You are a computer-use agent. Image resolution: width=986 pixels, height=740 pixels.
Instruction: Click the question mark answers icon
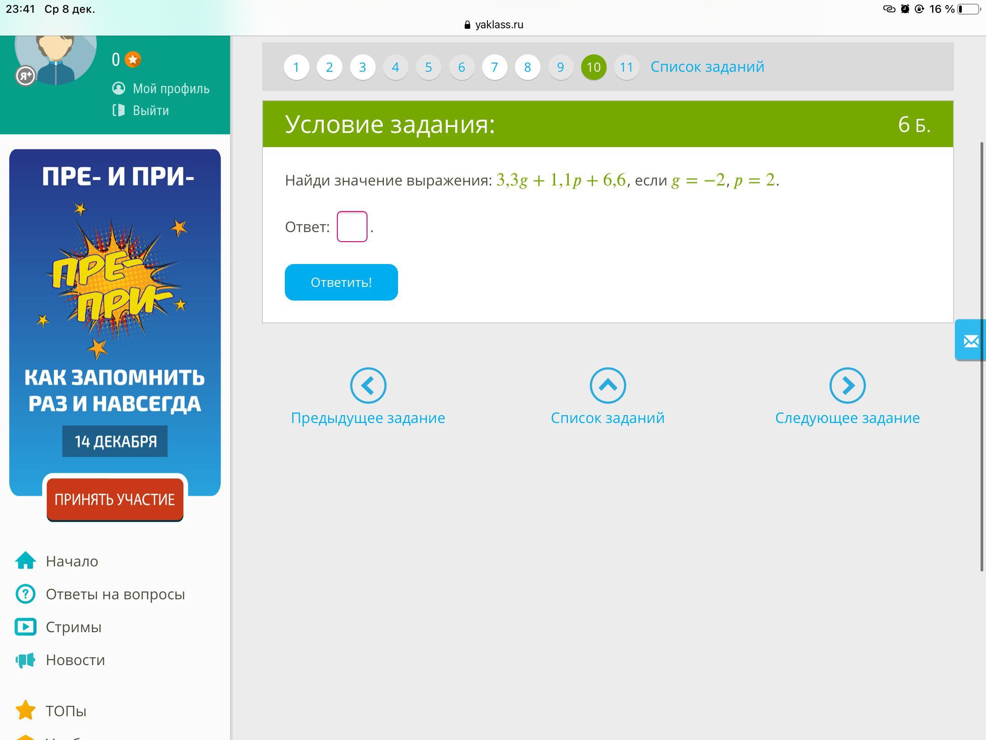[x=26, y=594]
